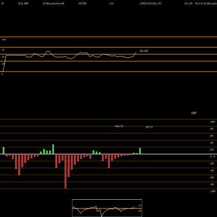
Task: Click the 70 level label on RSI axis
Action: point(3,50)
